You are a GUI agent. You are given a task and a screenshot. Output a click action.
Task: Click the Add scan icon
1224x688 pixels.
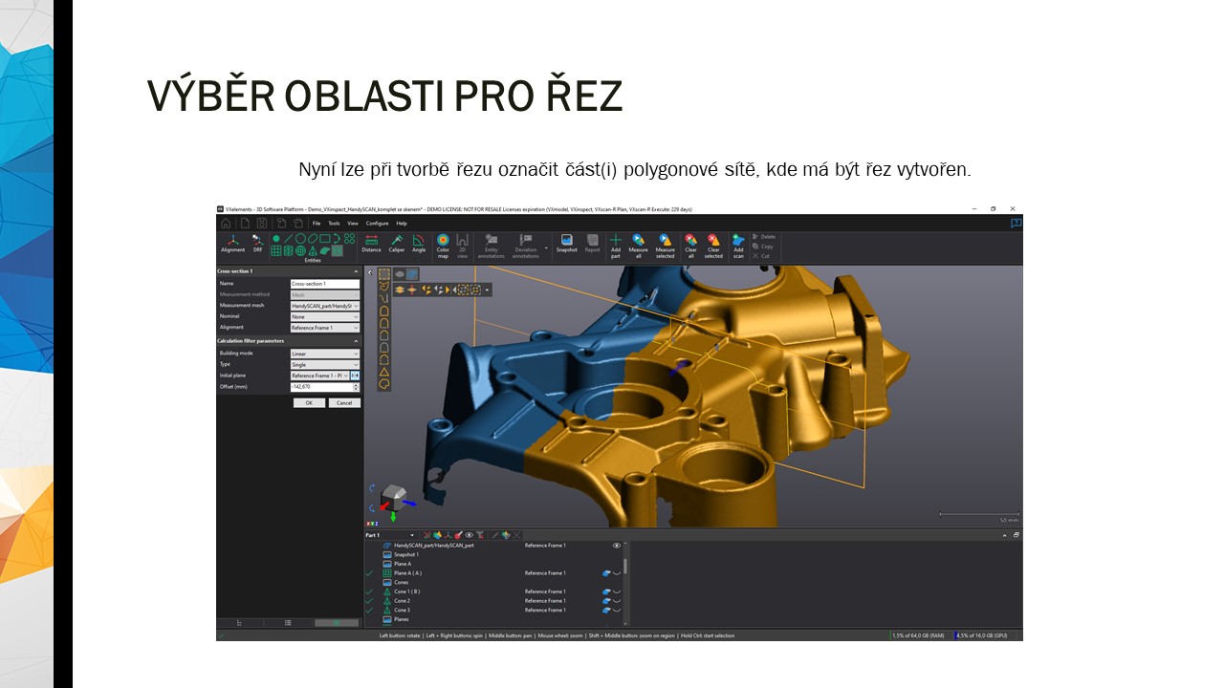pos(738,245)
